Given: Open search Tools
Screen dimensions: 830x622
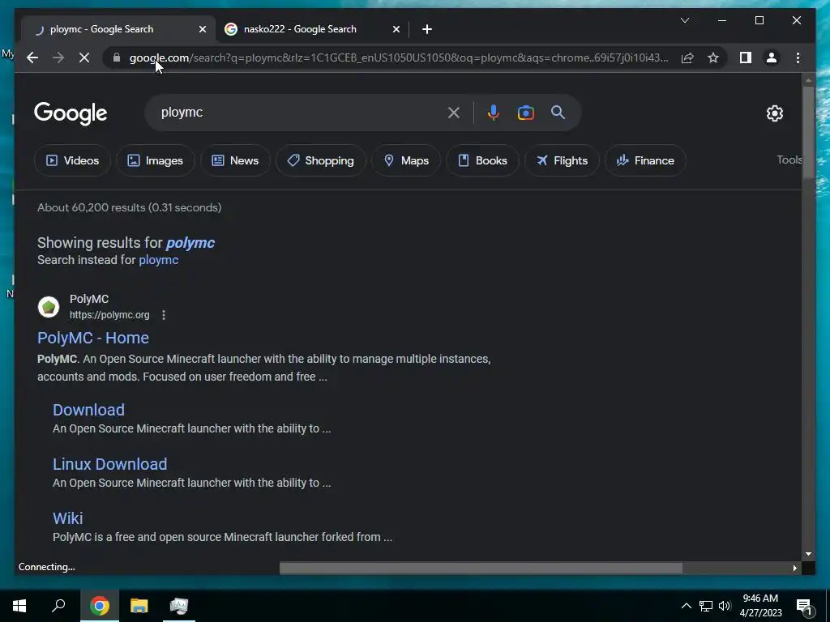Looking at the screenshot, I should (789, 160).
